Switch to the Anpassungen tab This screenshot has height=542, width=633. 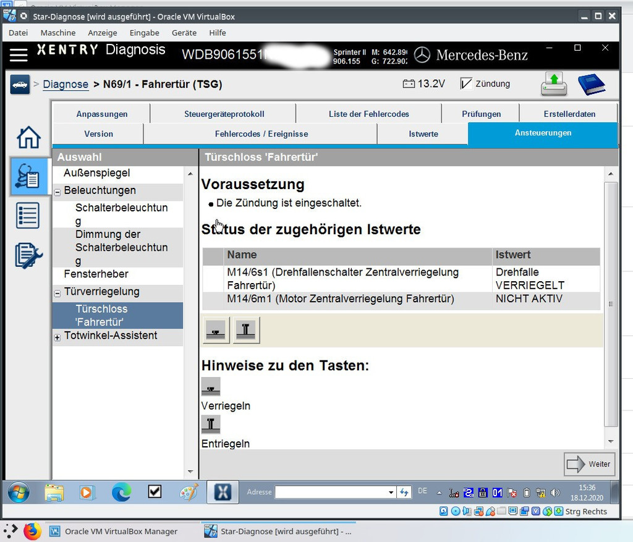[102, 114]
